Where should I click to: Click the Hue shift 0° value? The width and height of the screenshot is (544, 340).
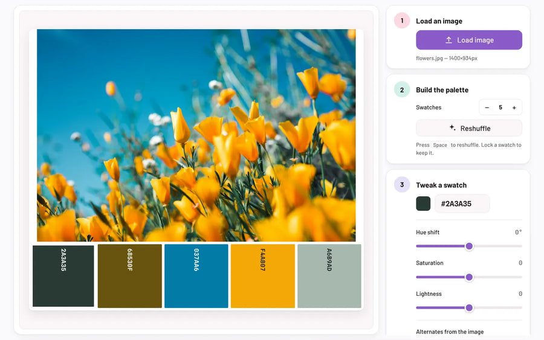pos(519,233)
